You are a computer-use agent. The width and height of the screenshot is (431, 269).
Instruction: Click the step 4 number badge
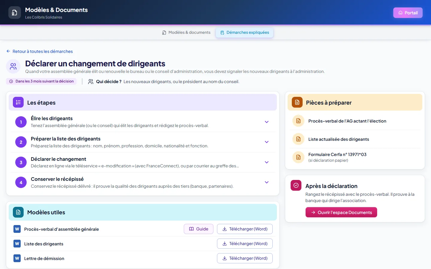click(x=21, y=182)
